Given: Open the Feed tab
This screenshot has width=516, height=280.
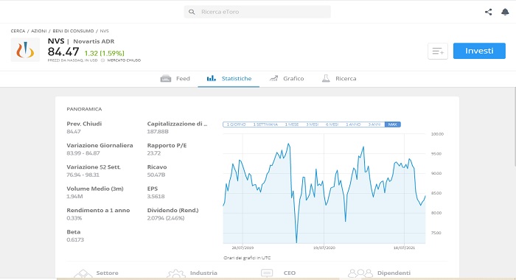Looking at the screenshot, I should point(175,79).
